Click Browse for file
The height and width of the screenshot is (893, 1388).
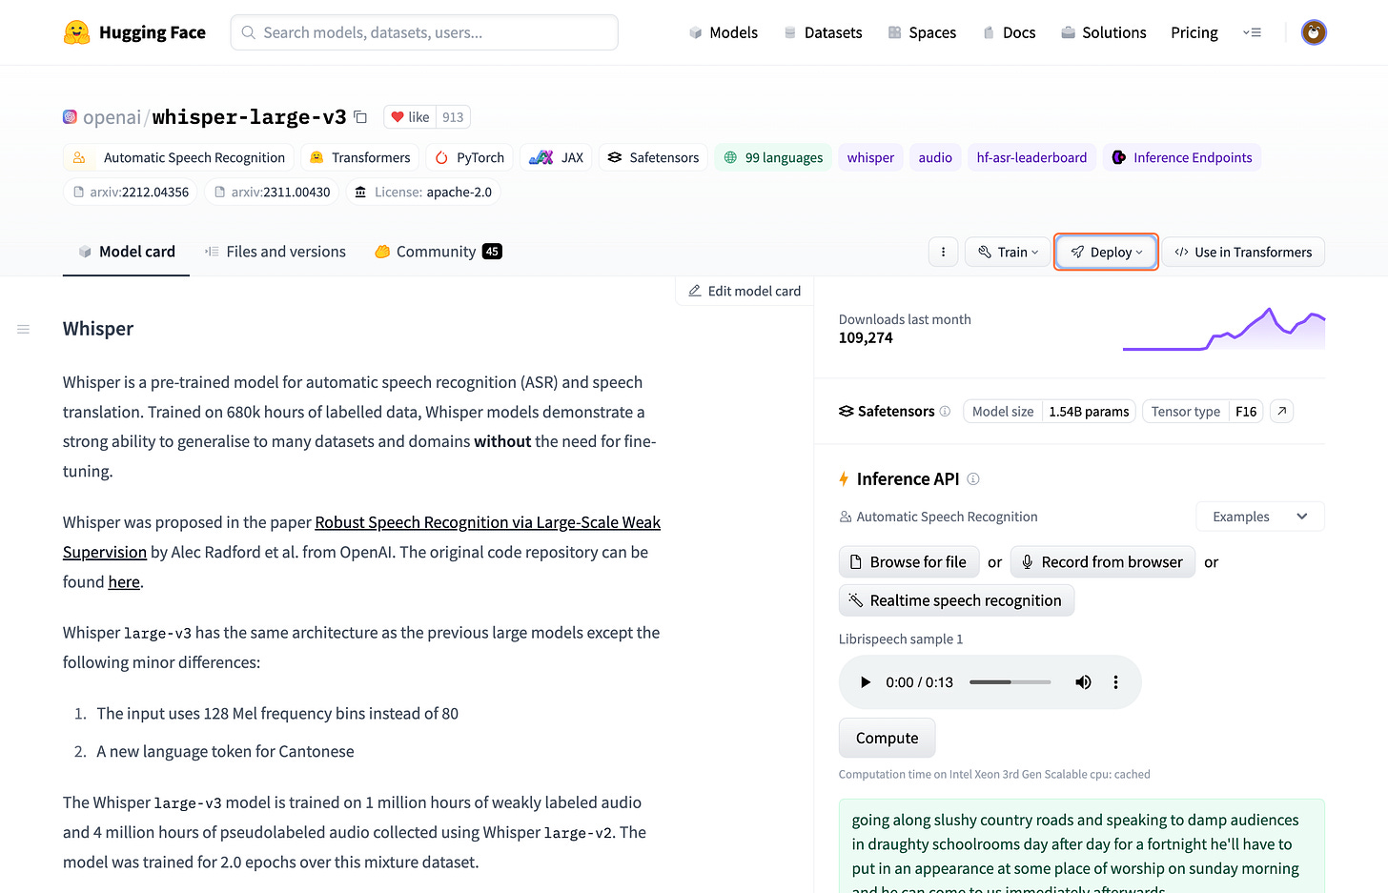(x=908, y=562)
